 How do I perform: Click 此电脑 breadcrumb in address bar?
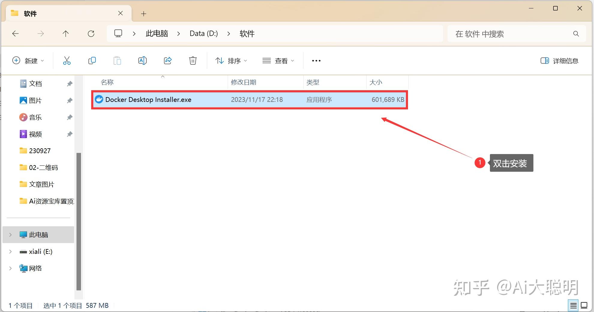[x=157, y=34]
